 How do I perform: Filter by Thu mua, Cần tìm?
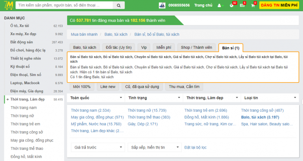coord(184,87)
